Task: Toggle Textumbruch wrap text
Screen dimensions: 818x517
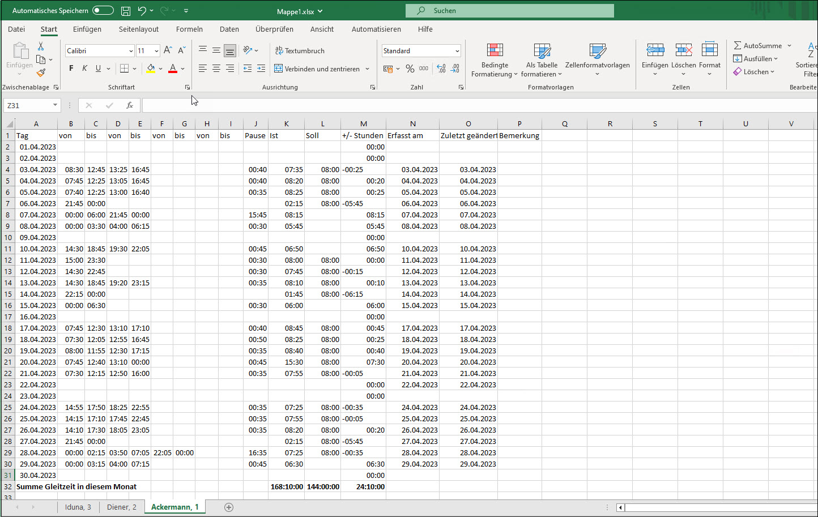Action: pos(300,50)
